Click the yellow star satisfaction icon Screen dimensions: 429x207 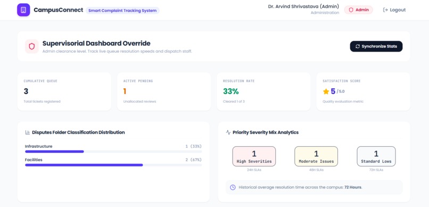coord(326,92)
